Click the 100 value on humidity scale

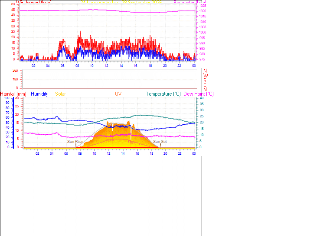tap(7, 98)
